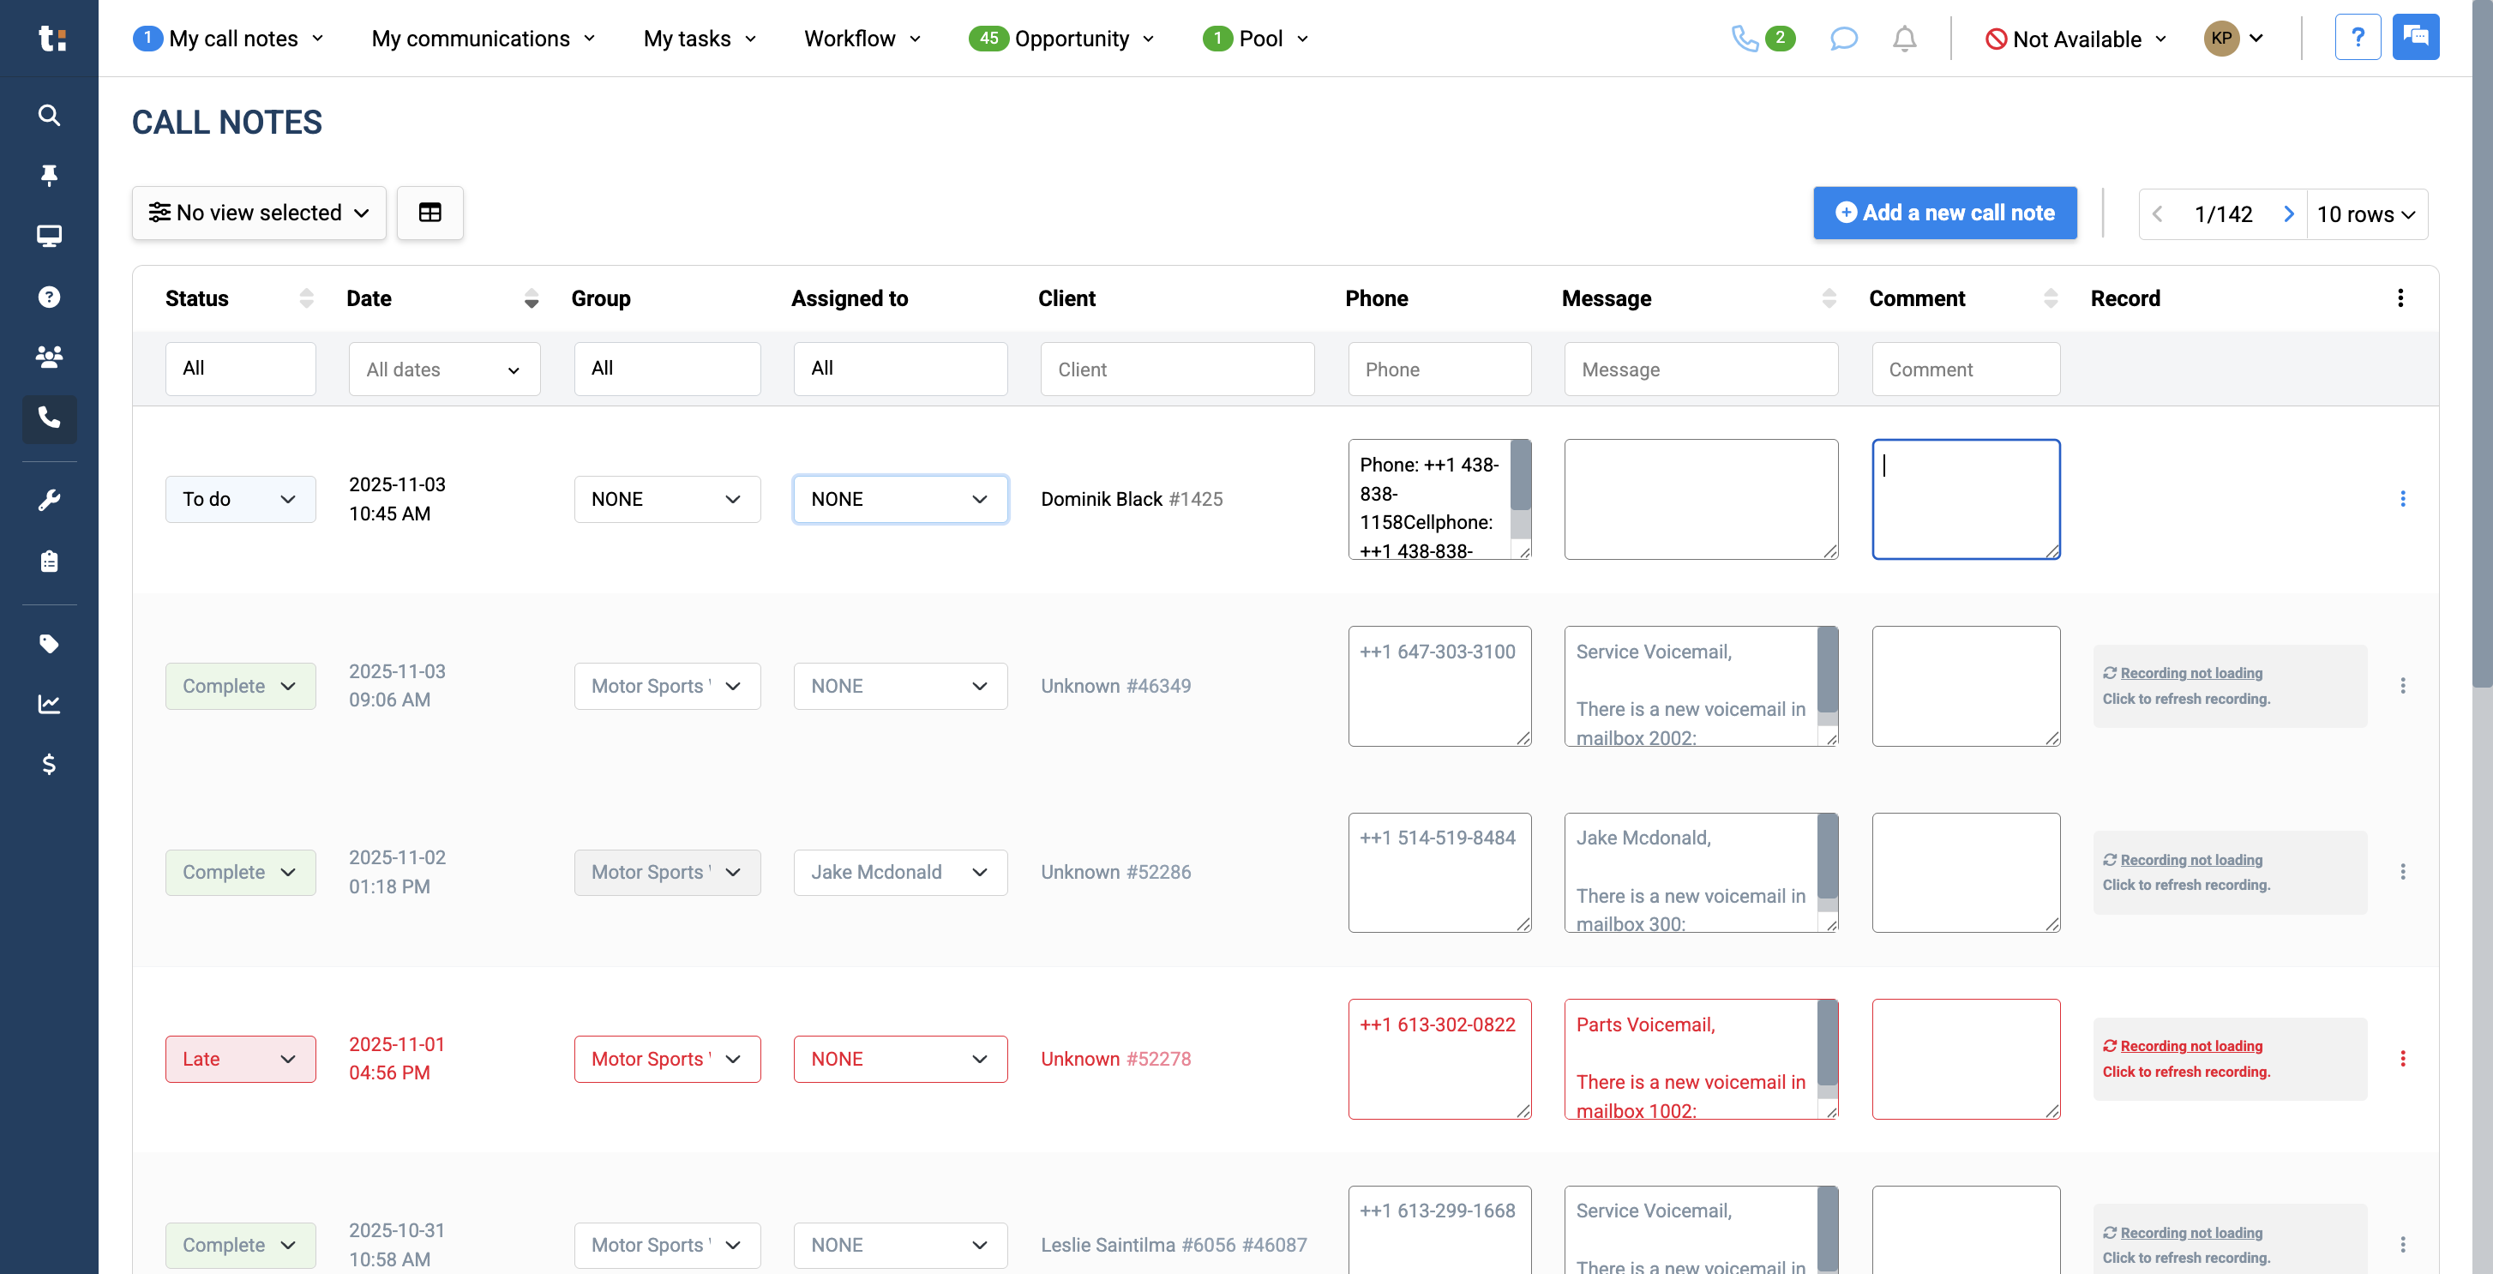Open the wrench tools sidebar icon

(x=48, y=501)
